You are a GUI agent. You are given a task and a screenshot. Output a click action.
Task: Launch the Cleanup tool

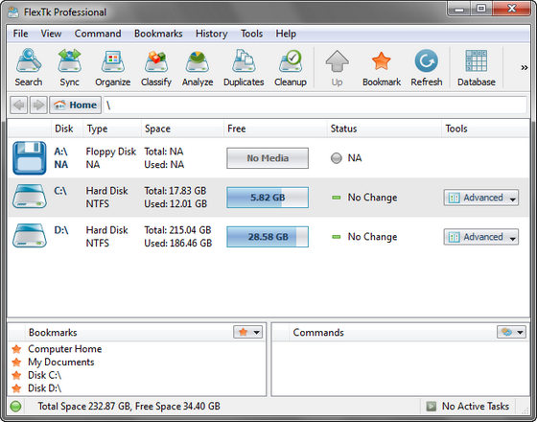290,67
